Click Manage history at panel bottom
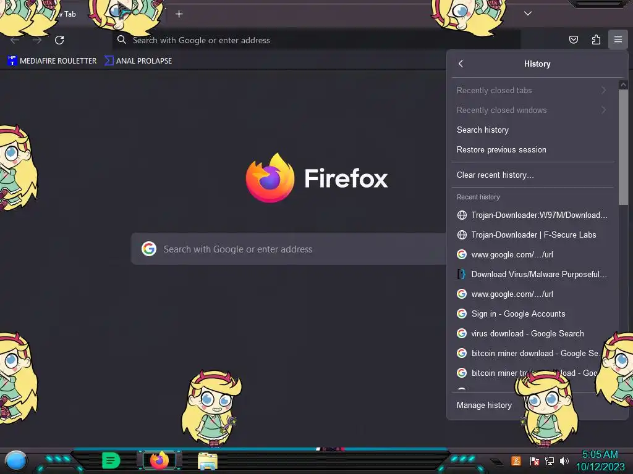This screenshot has width=633, height=474. coord(484,405)
